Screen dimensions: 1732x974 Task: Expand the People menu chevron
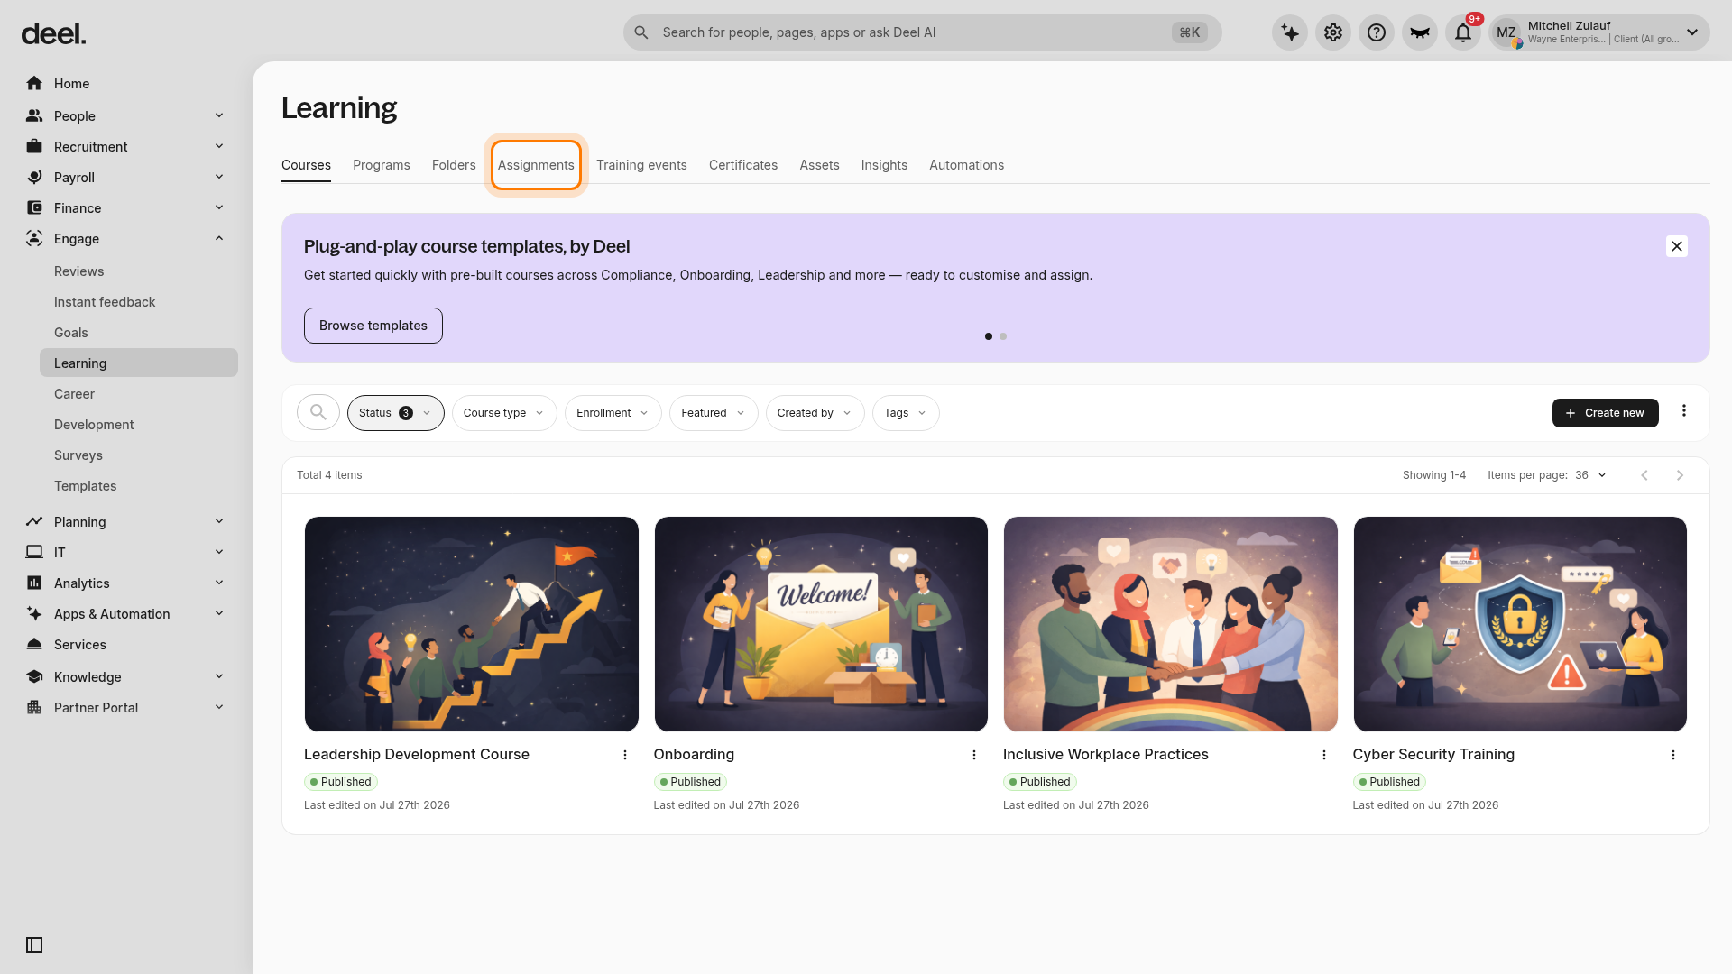coord(219,115)
